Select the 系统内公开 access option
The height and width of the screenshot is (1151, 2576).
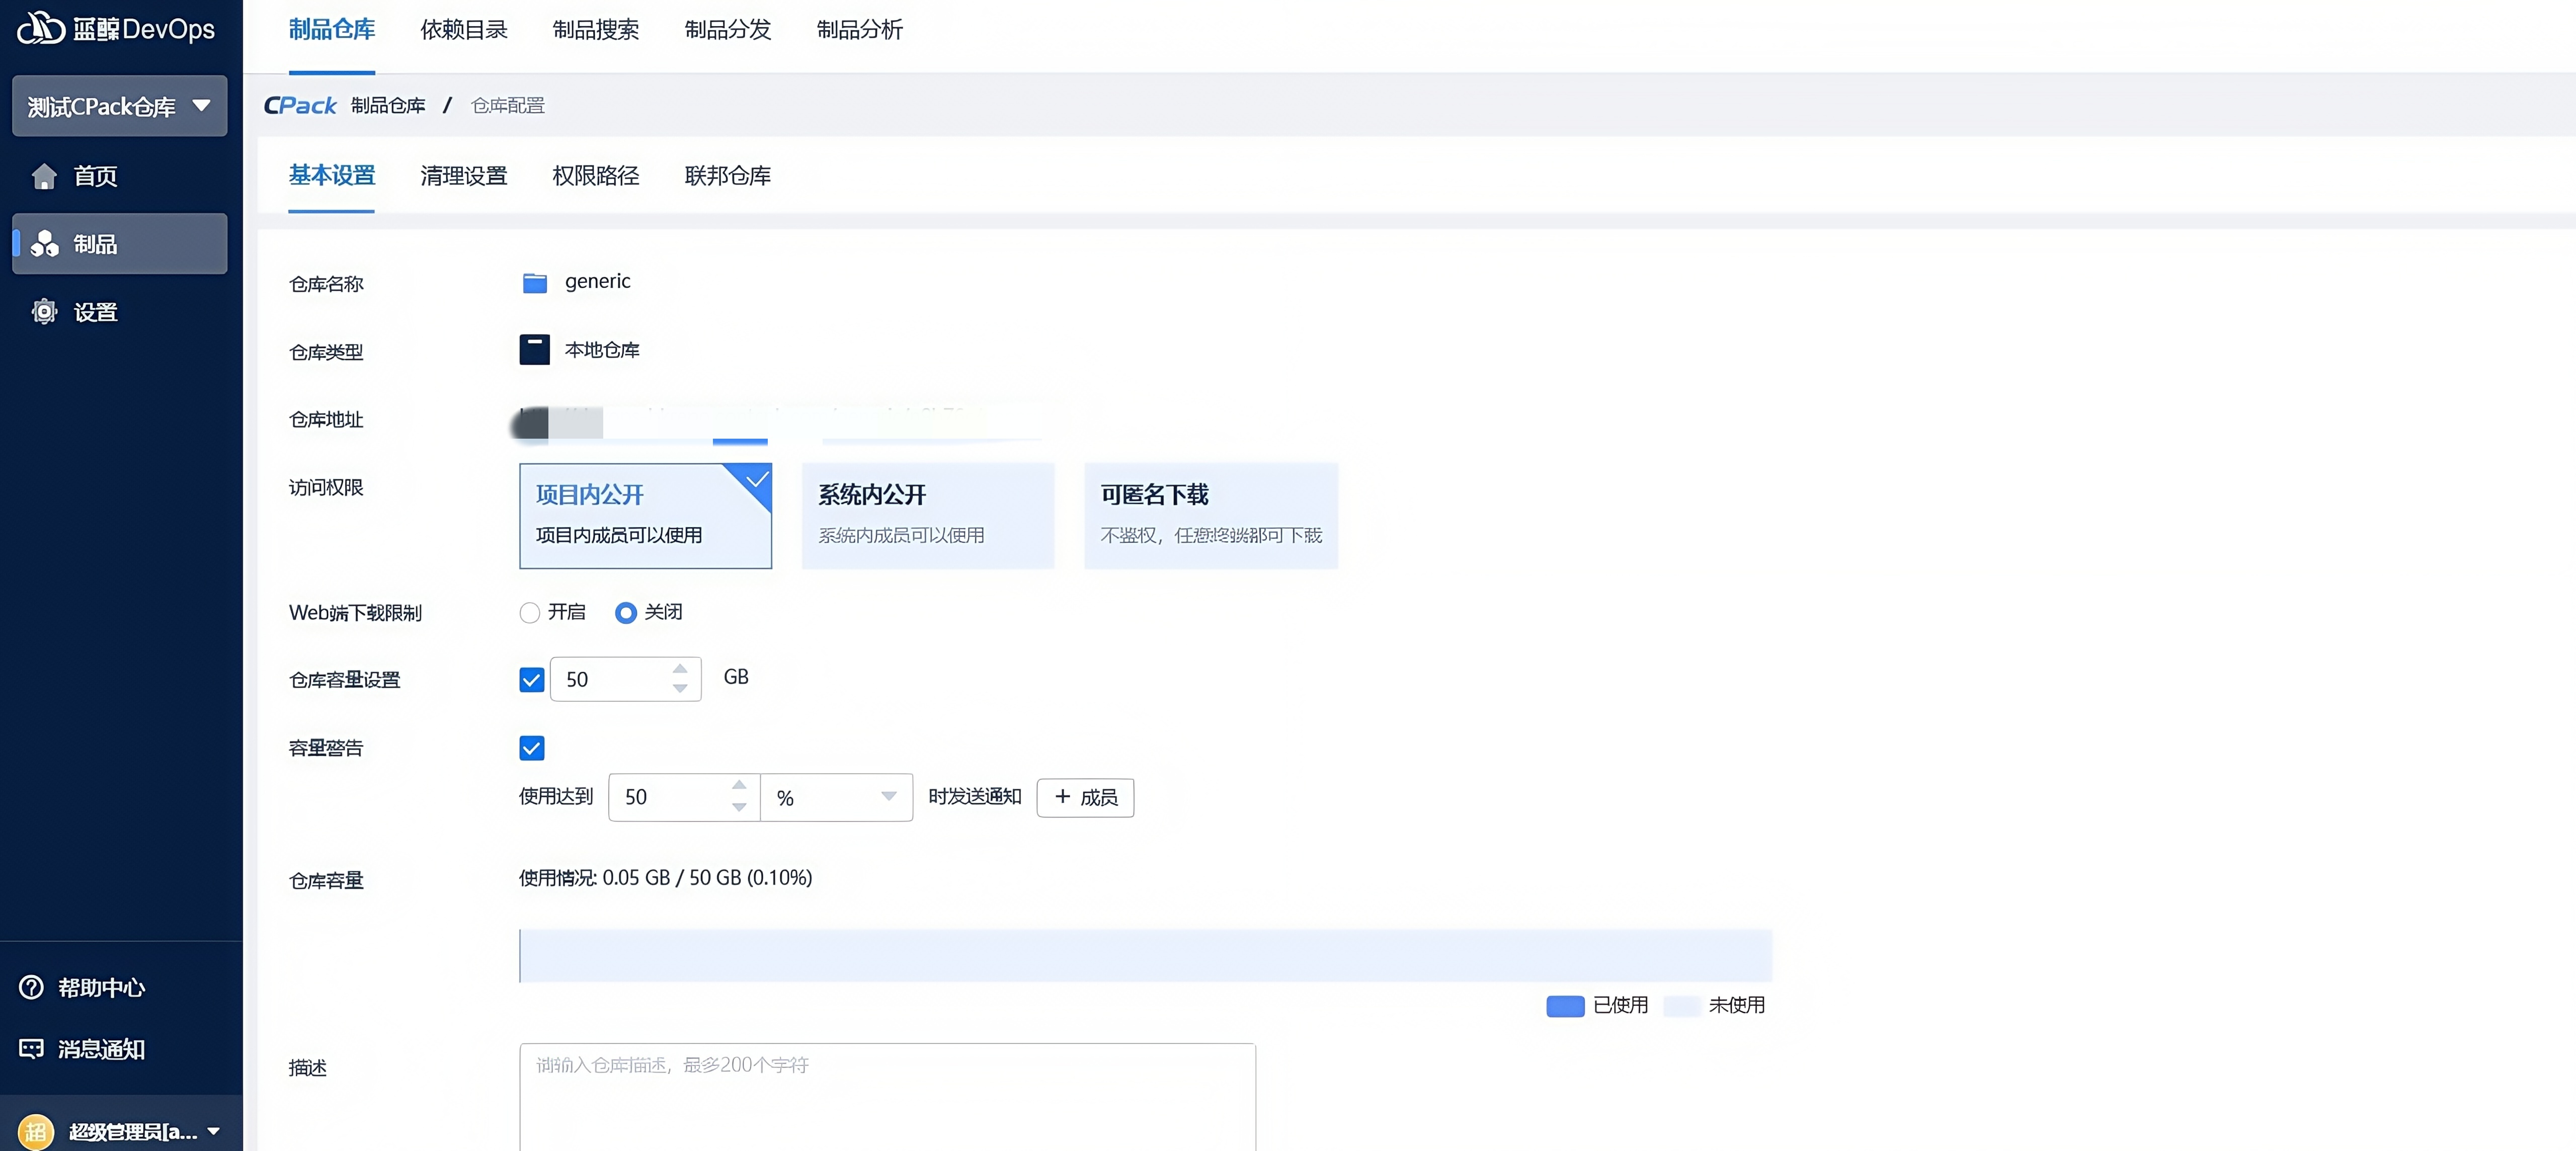tap(928, 515)
